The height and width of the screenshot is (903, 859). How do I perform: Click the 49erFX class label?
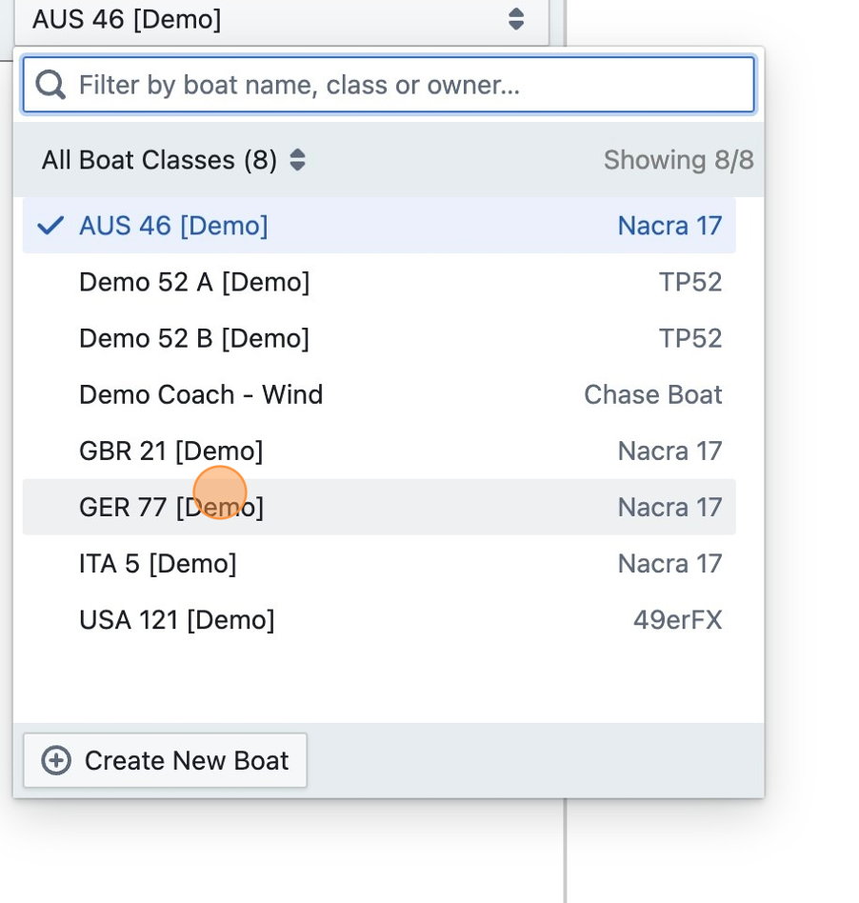click(678, 620)
